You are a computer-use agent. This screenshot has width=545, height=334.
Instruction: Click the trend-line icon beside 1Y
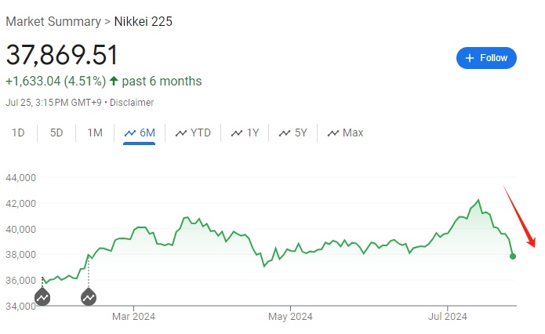237,133
